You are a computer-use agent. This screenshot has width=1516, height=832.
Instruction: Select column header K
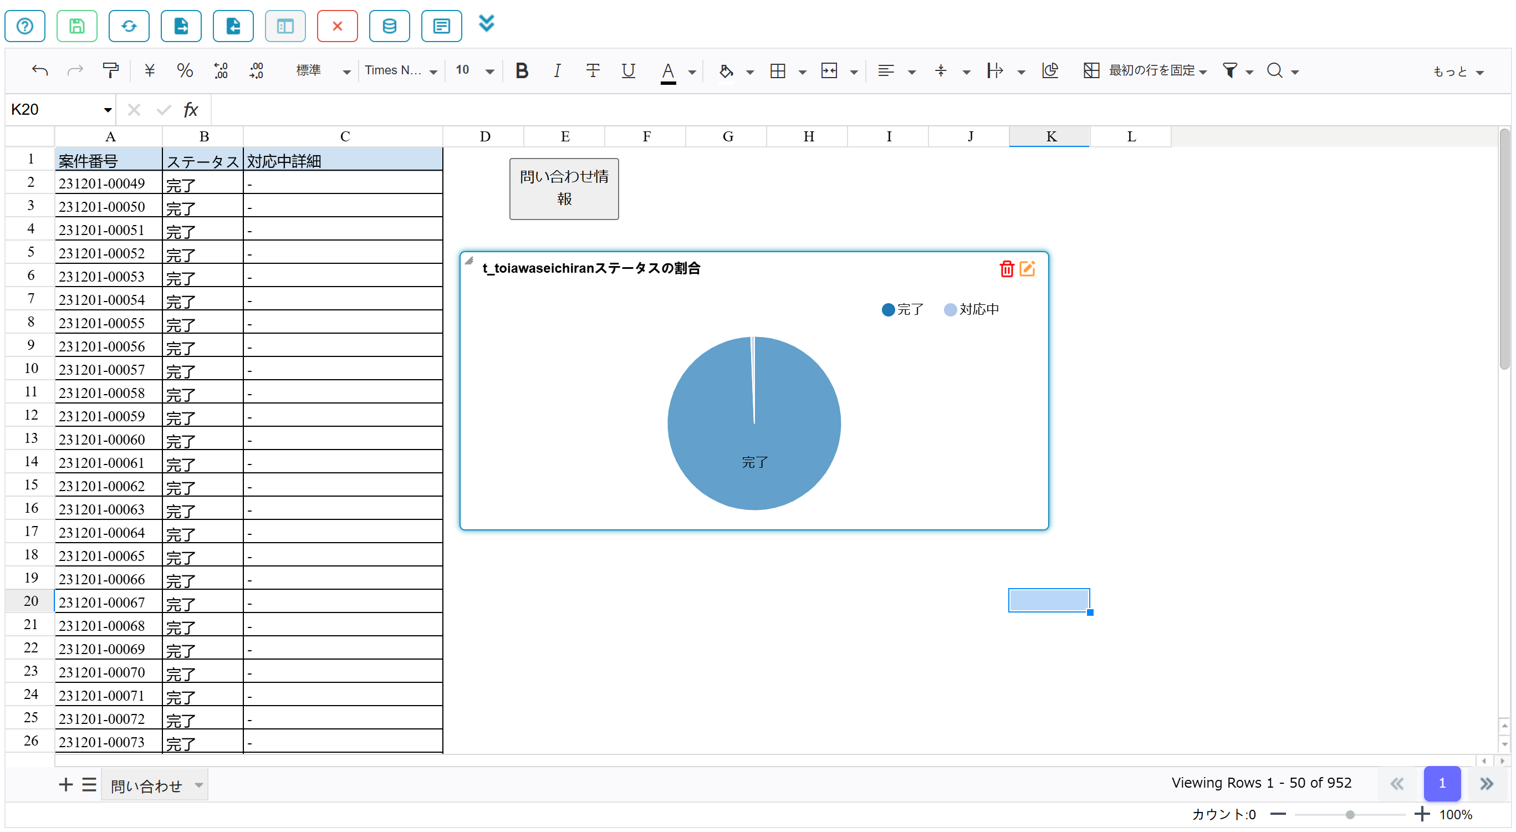point(1050,136)
